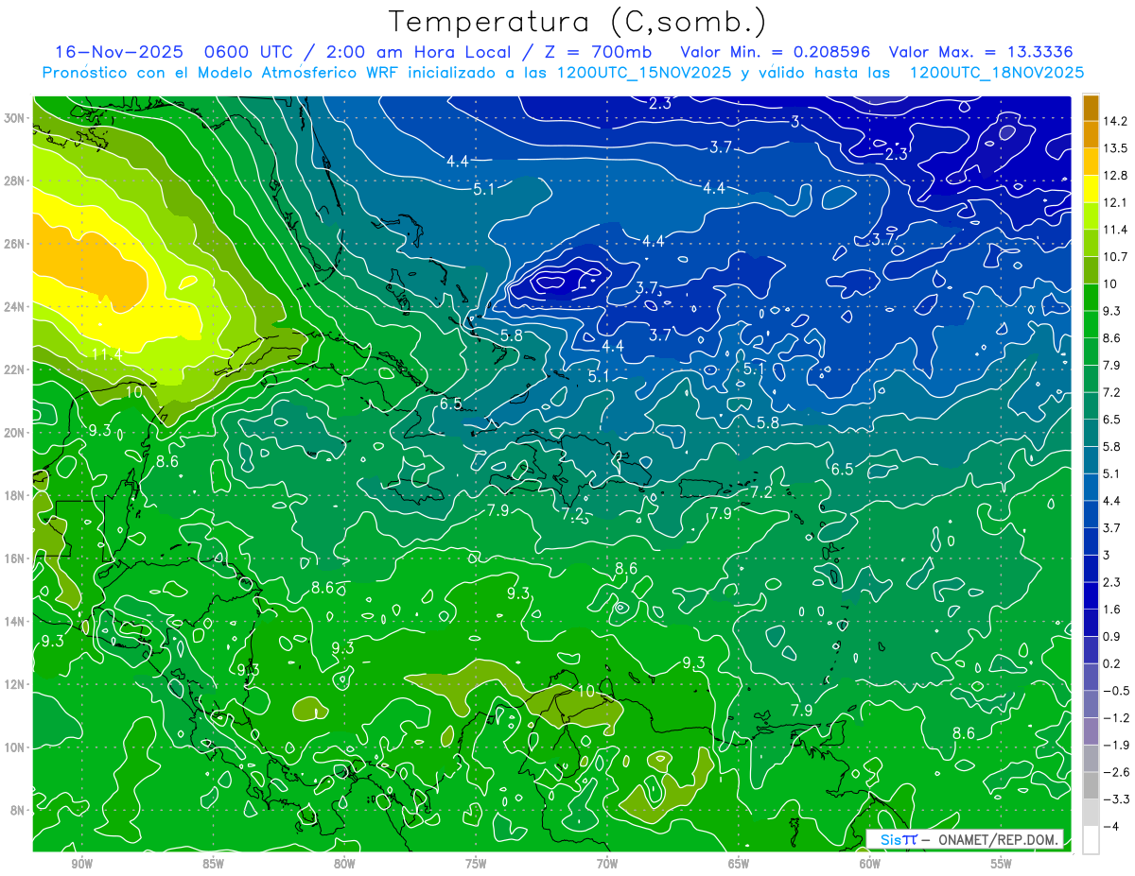Click the 60W longitude axis label

[870, 864]
